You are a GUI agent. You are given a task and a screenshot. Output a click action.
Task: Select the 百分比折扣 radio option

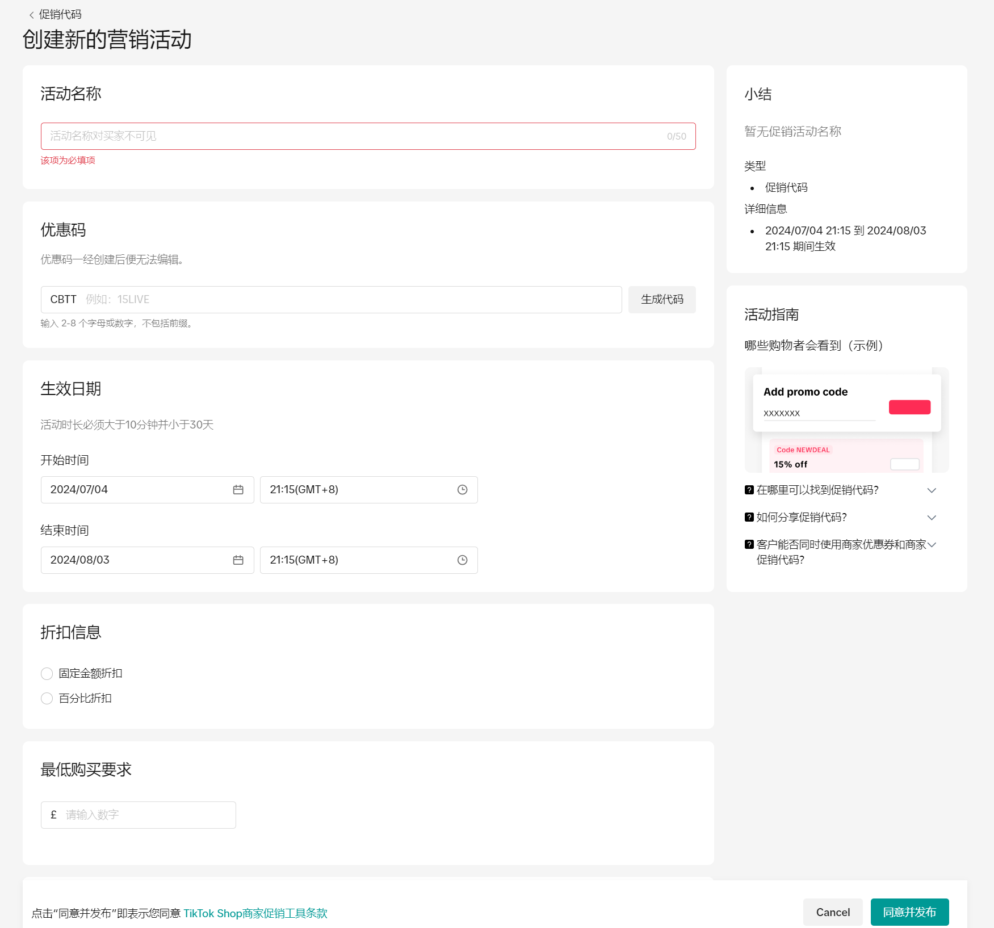(47, 699)
